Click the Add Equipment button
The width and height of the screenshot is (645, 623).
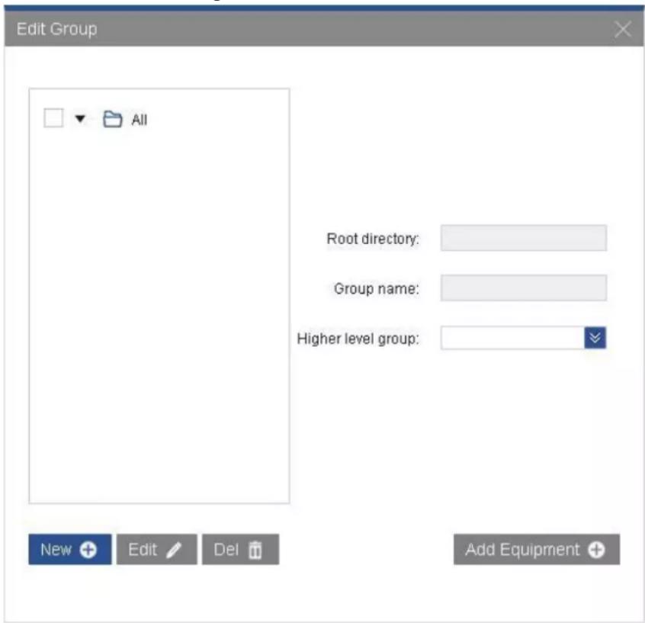point(537,549)
